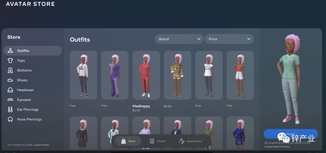Screen dimensions: 326x153
Task: Open the Eyewear category
Action: pyautogui.click(x=33, y=100)
